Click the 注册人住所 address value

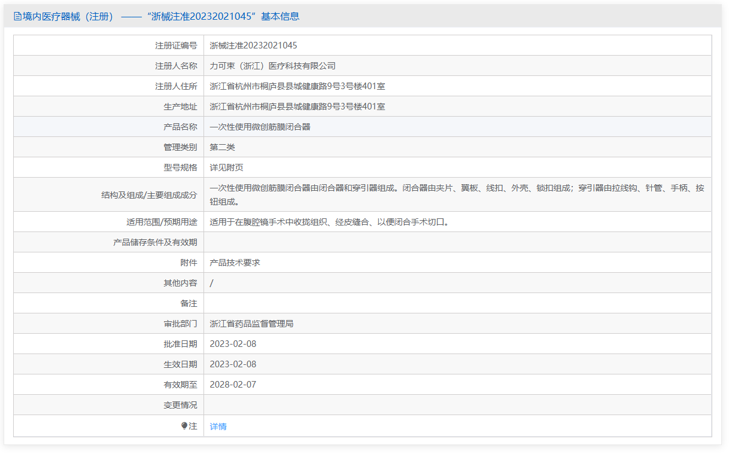coord(297,86)
